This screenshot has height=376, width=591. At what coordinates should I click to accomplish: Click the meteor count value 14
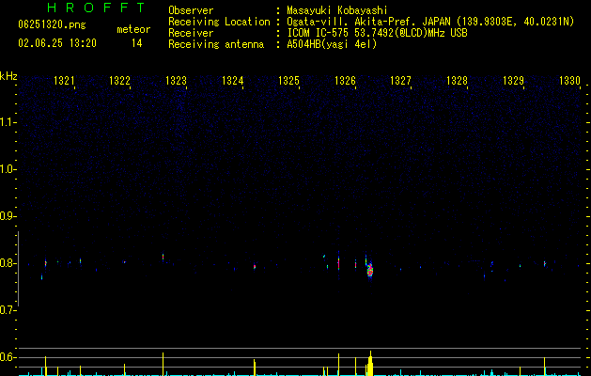point(137,43)
